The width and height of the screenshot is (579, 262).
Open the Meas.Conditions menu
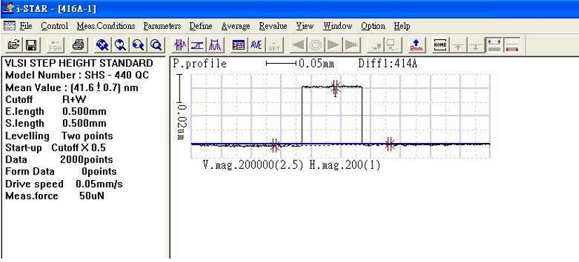point(106,26)
